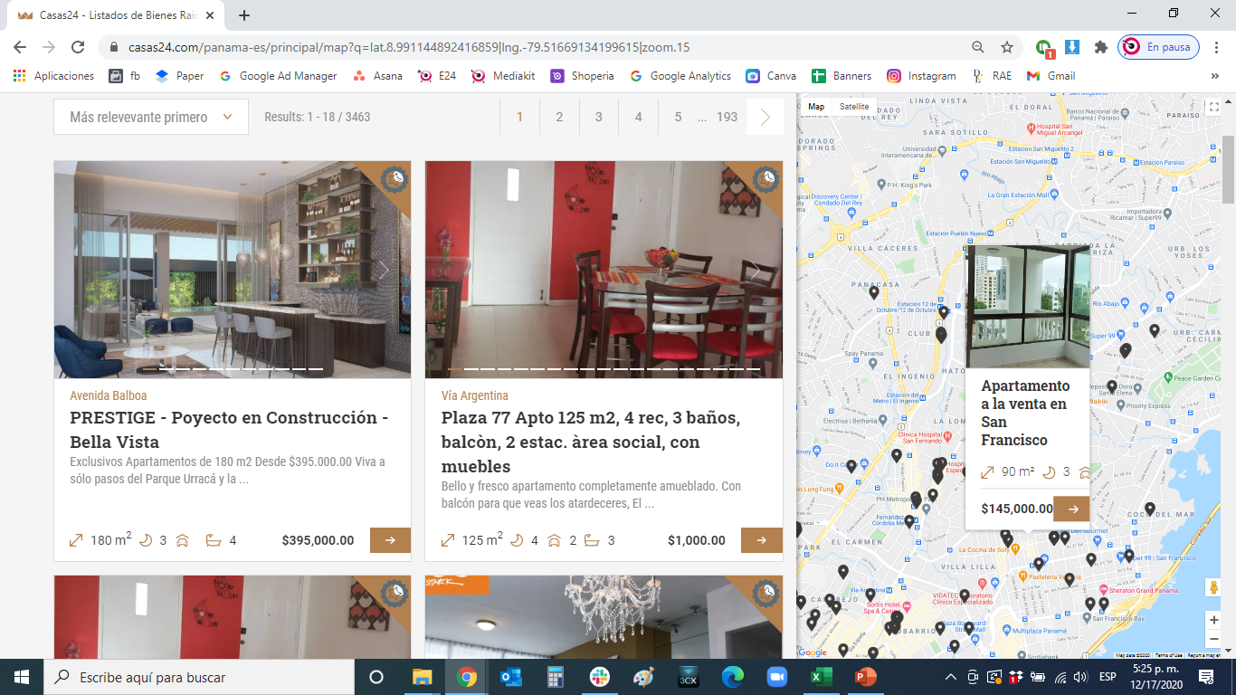Show more bookmarks with the chevron
1236x695 pixels.
tap(1214, 76)
